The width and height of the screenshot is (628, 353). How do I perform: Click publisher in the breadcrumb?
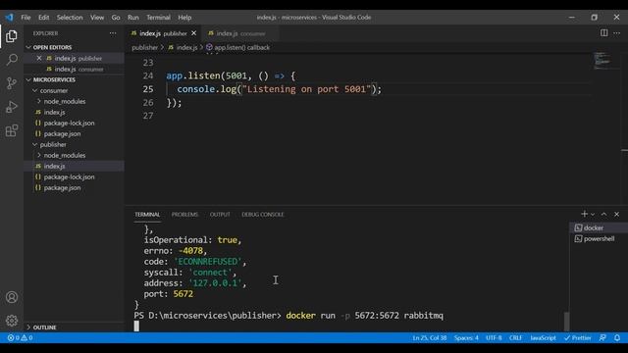(144, 47)
